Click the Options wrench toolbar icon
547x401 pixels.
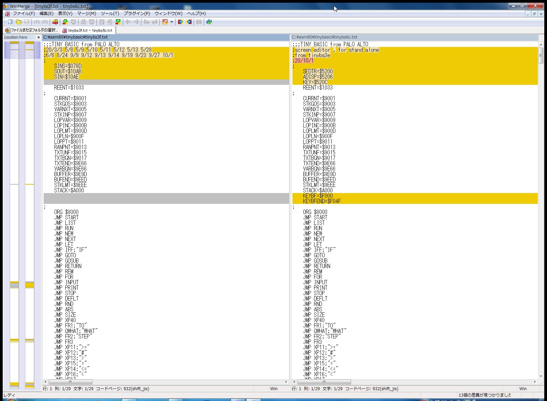(165, 22)
